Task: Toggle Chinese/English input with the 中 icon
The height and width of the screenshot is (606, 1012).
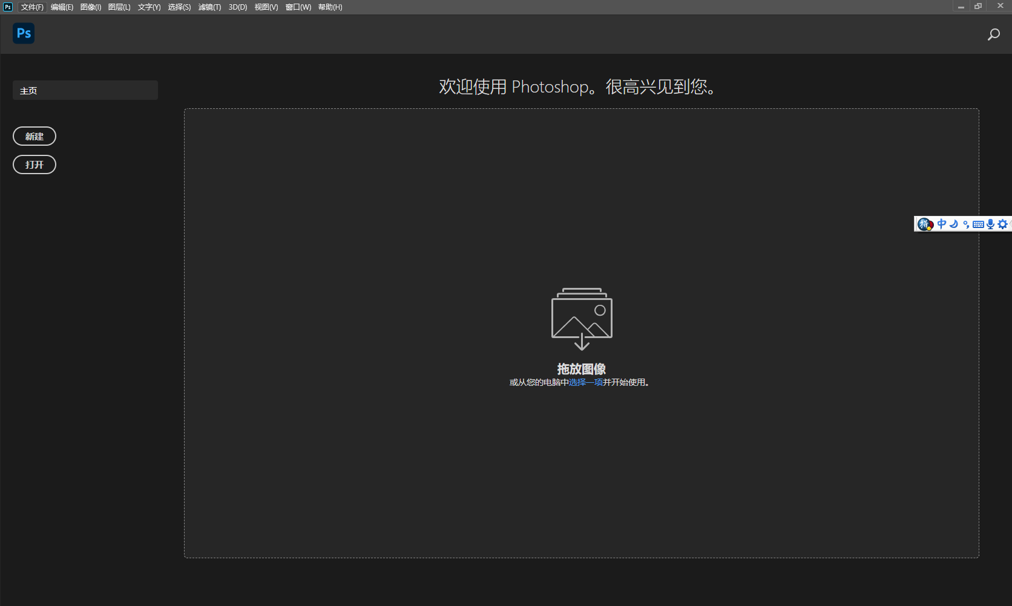Action: pyautogui.click(x=942, y=224)
